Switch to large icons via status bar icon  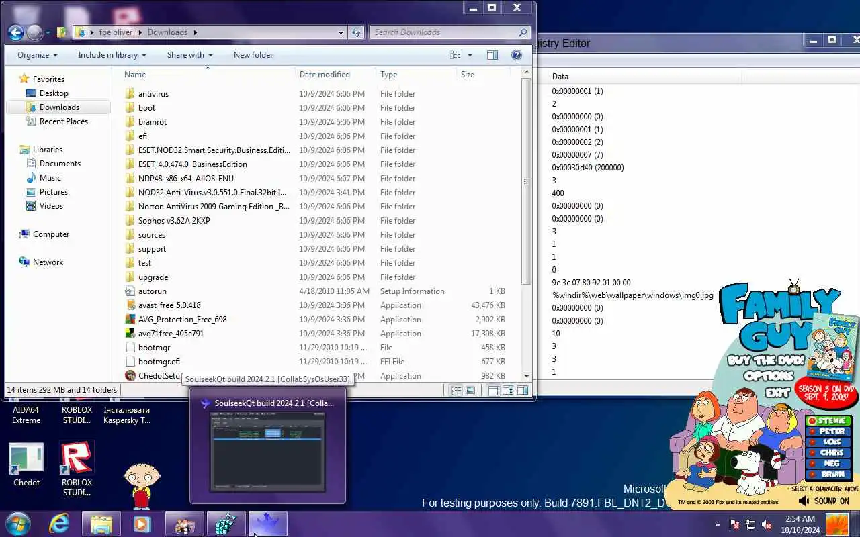[x=470, y=390]
